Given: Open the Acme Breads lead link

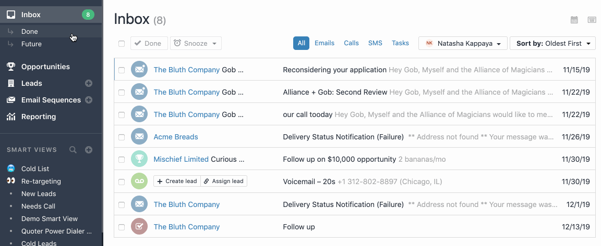Looking at the screenshot, I should [x=176, y=137].
